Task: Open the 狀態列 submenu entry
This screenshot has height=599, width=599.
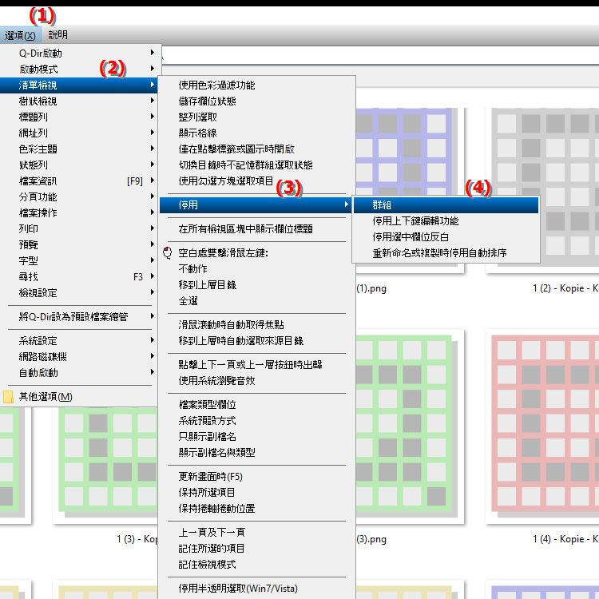Action: (80, 165)
